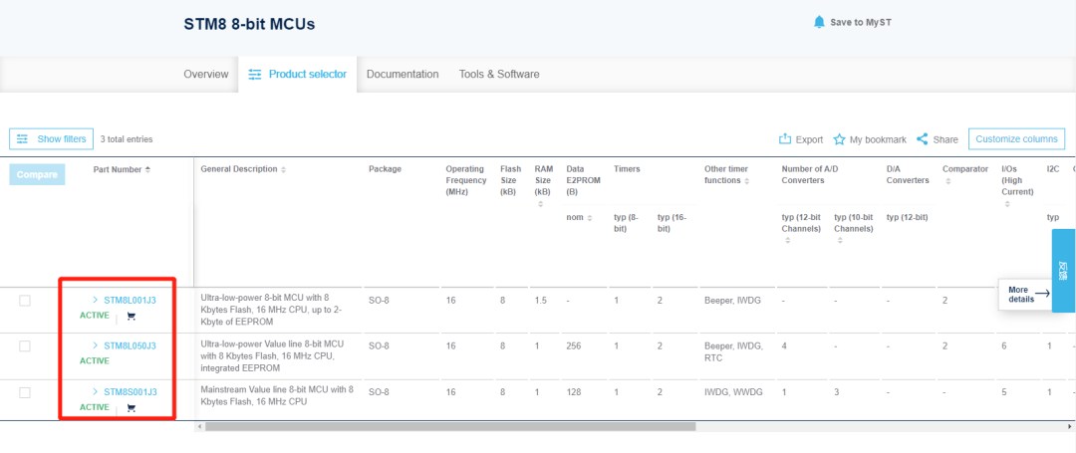
Task: Click the STM8S001J3 SO-8 package cell
Action: tap(379, 392)
